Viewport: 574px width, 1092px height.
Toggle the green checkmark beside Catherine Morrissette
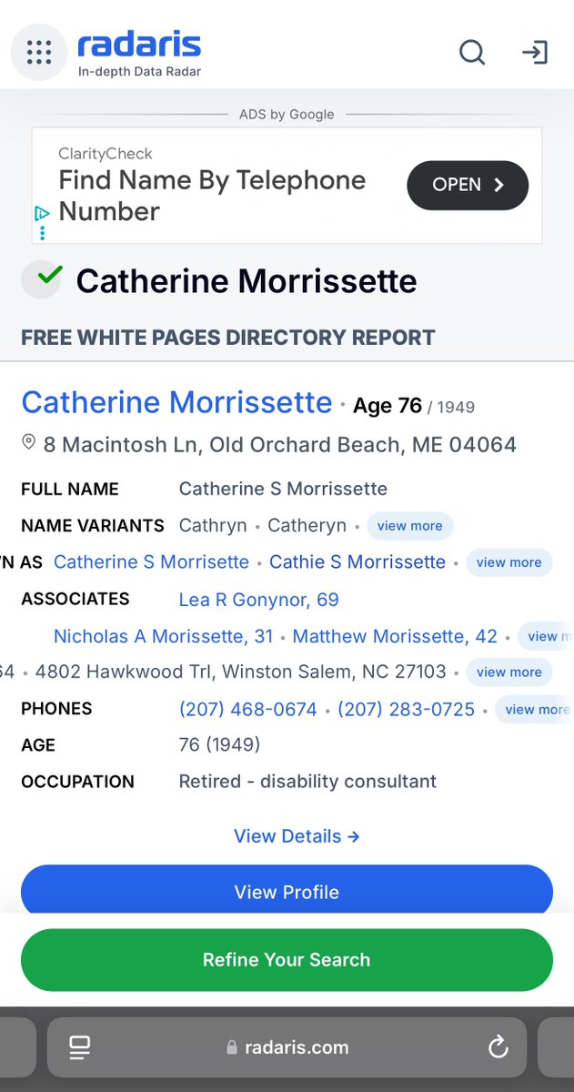pyautogui.click(x=42, y=279)
